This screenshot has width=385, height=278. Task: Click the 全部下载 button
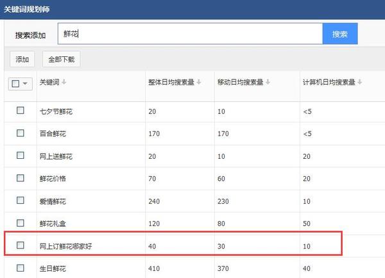(62, 59)
